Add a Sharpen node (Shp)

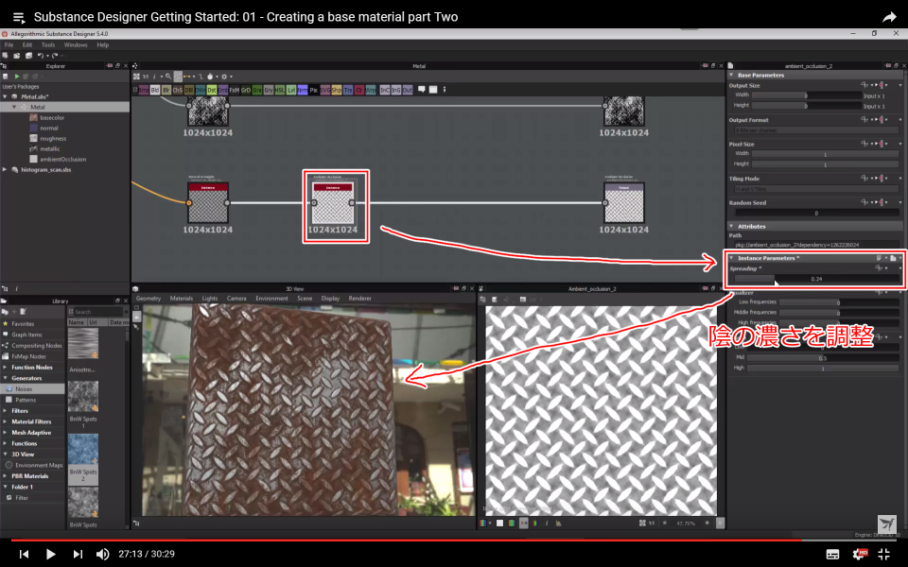coord(337,91)
